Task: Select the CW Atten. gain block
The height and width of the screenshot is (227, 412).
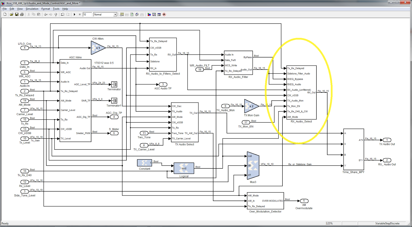Action: [98, 48]
